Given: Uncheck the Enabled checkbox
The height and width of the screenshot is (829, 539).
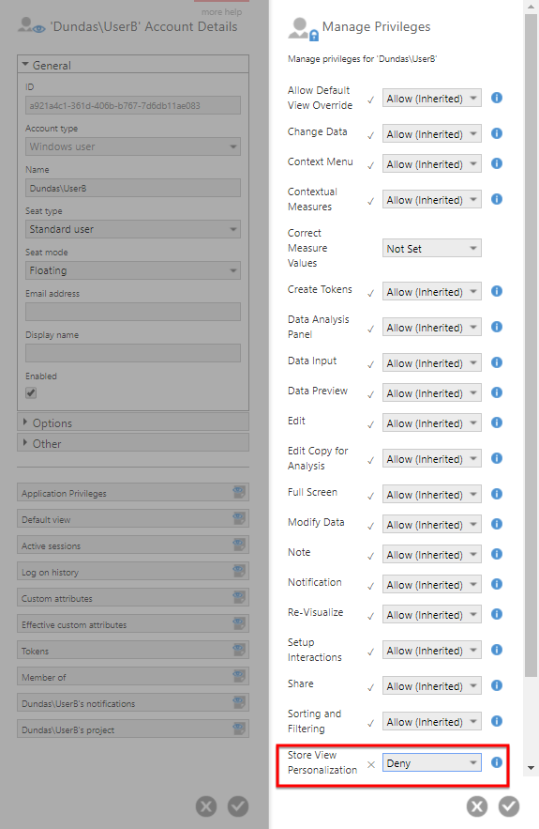Looking at the screenshot, I should point(31,392).
